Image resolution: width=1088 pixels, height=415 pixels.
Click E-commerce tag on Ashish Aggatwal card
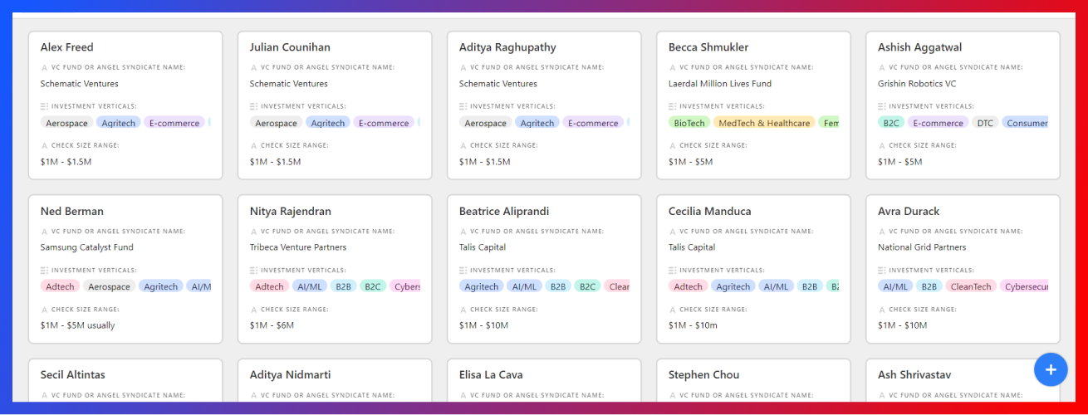938,123
